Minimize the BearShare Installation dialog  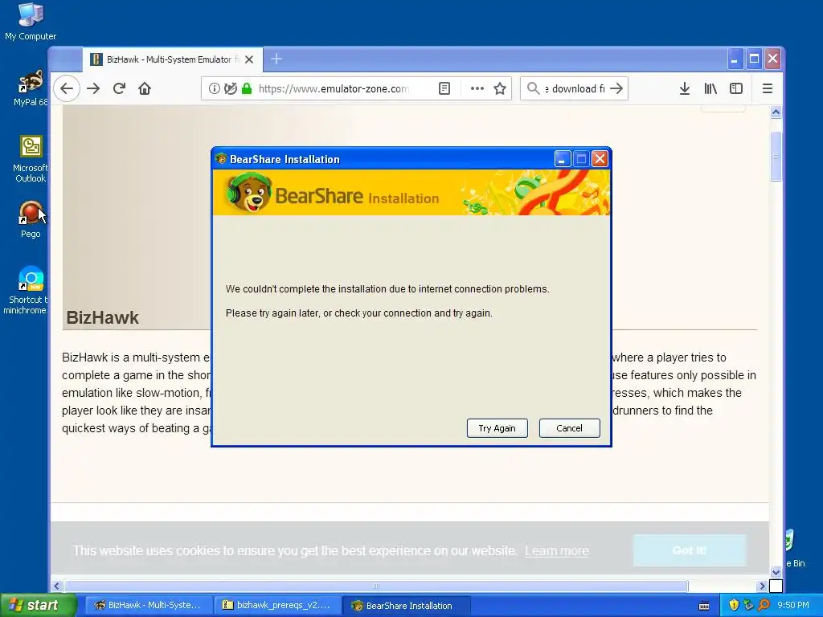[x=562, y=159]
